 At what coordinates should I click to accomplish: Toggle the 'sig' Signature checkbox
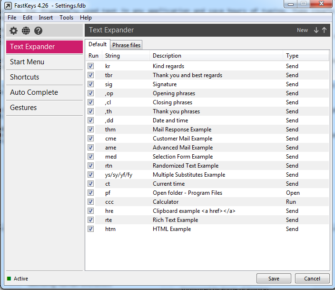[90, 84]
